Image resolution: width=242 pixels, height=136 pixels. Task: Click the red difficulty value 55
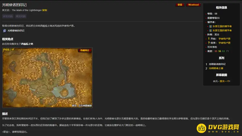(216, 51)
